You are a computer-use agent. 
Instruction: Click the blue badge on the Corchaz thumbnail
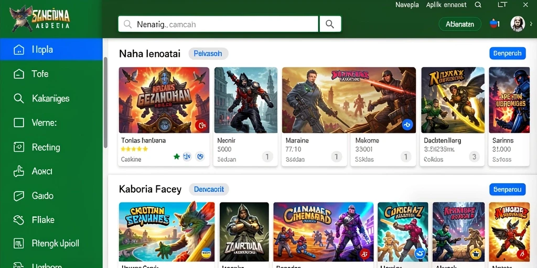click(420, 253)
